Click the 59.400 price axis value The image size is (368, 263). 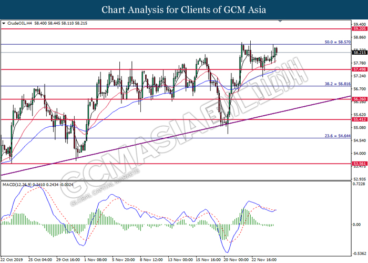(360, 24)
